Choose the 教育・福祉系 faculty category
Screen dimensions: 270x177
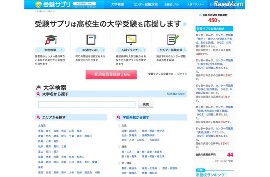coord(129,168)
